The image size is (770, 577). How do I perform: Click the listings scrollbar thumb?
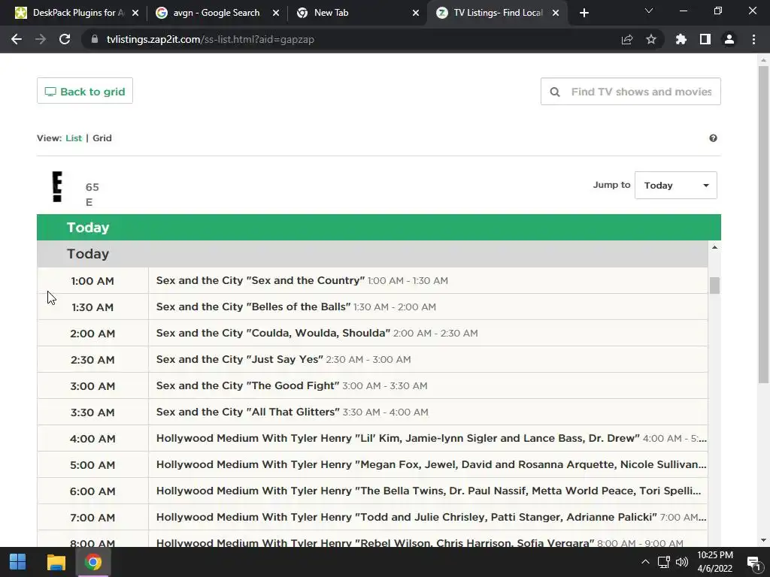[x=714, y=285]
